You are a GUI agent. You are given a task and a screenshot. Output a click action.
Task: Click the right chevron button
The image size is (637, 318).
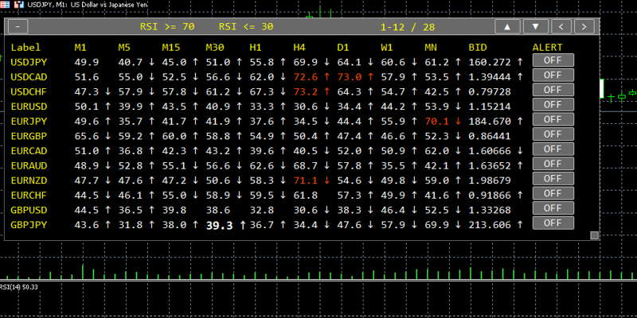tap(584, 27)
